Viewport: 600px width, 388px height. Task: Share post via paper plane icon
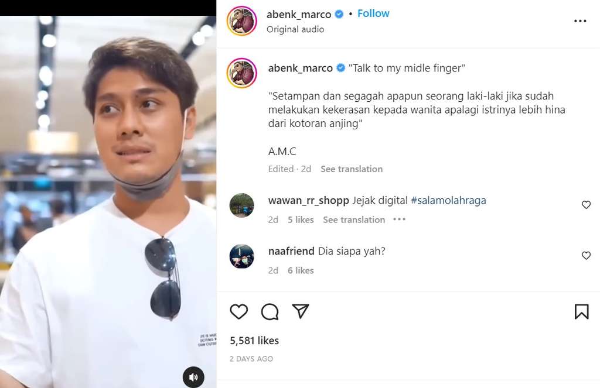click(301, 311)
